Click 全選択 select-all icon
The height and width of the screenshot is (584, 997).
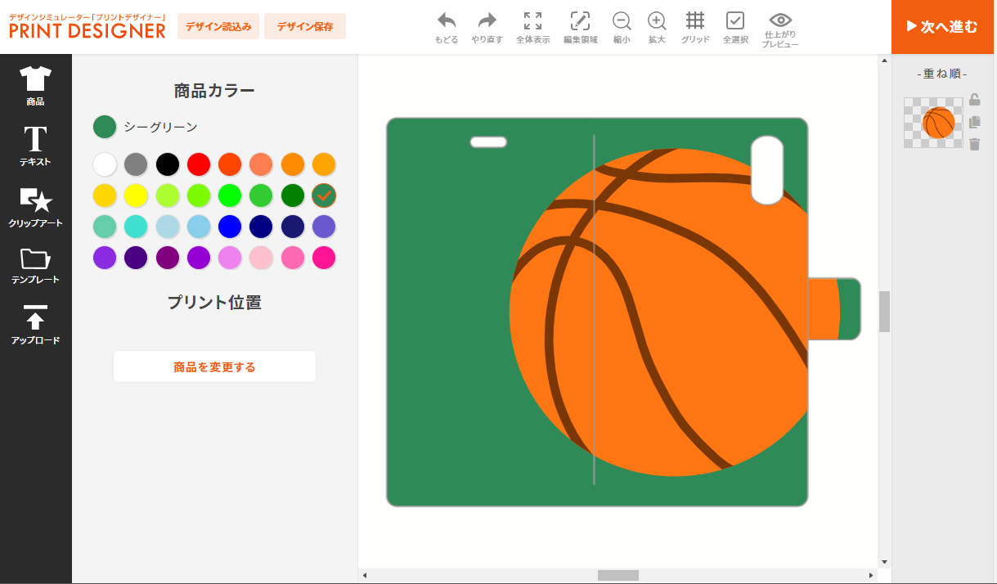pyautogui.click(x=735, y=28)
